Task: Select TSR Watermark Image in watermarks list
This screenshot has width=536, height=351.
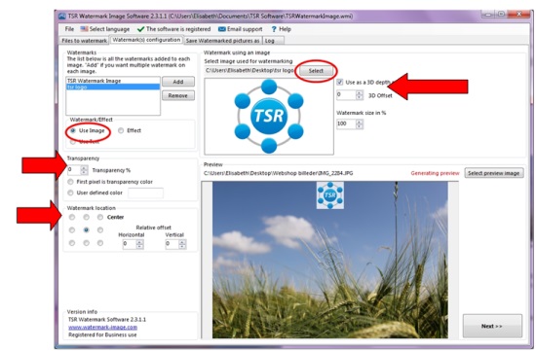Action: click(113, 81)
